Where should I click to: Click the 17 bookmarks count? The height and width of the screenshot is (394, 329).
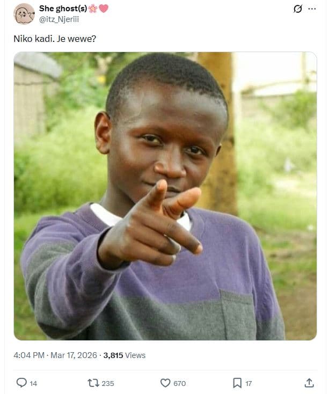pos(248,383)
